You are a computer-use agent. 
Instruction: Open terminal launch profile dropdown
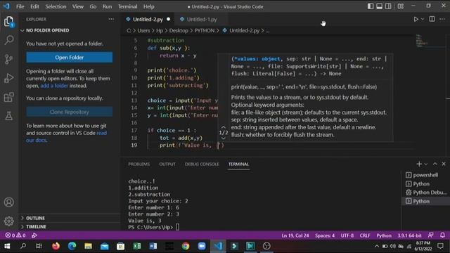click(426, 164)
